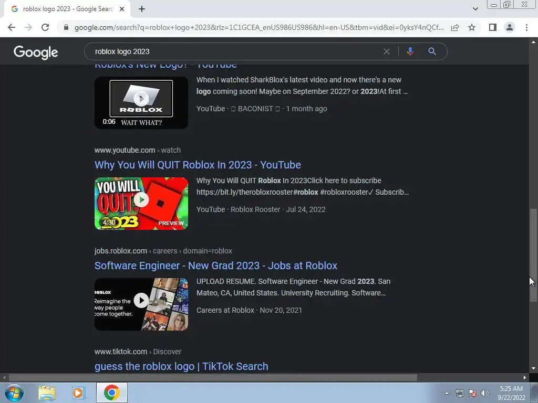
Task: Close the roblox logo 2023 tab
Action: (x=122, y=9)
